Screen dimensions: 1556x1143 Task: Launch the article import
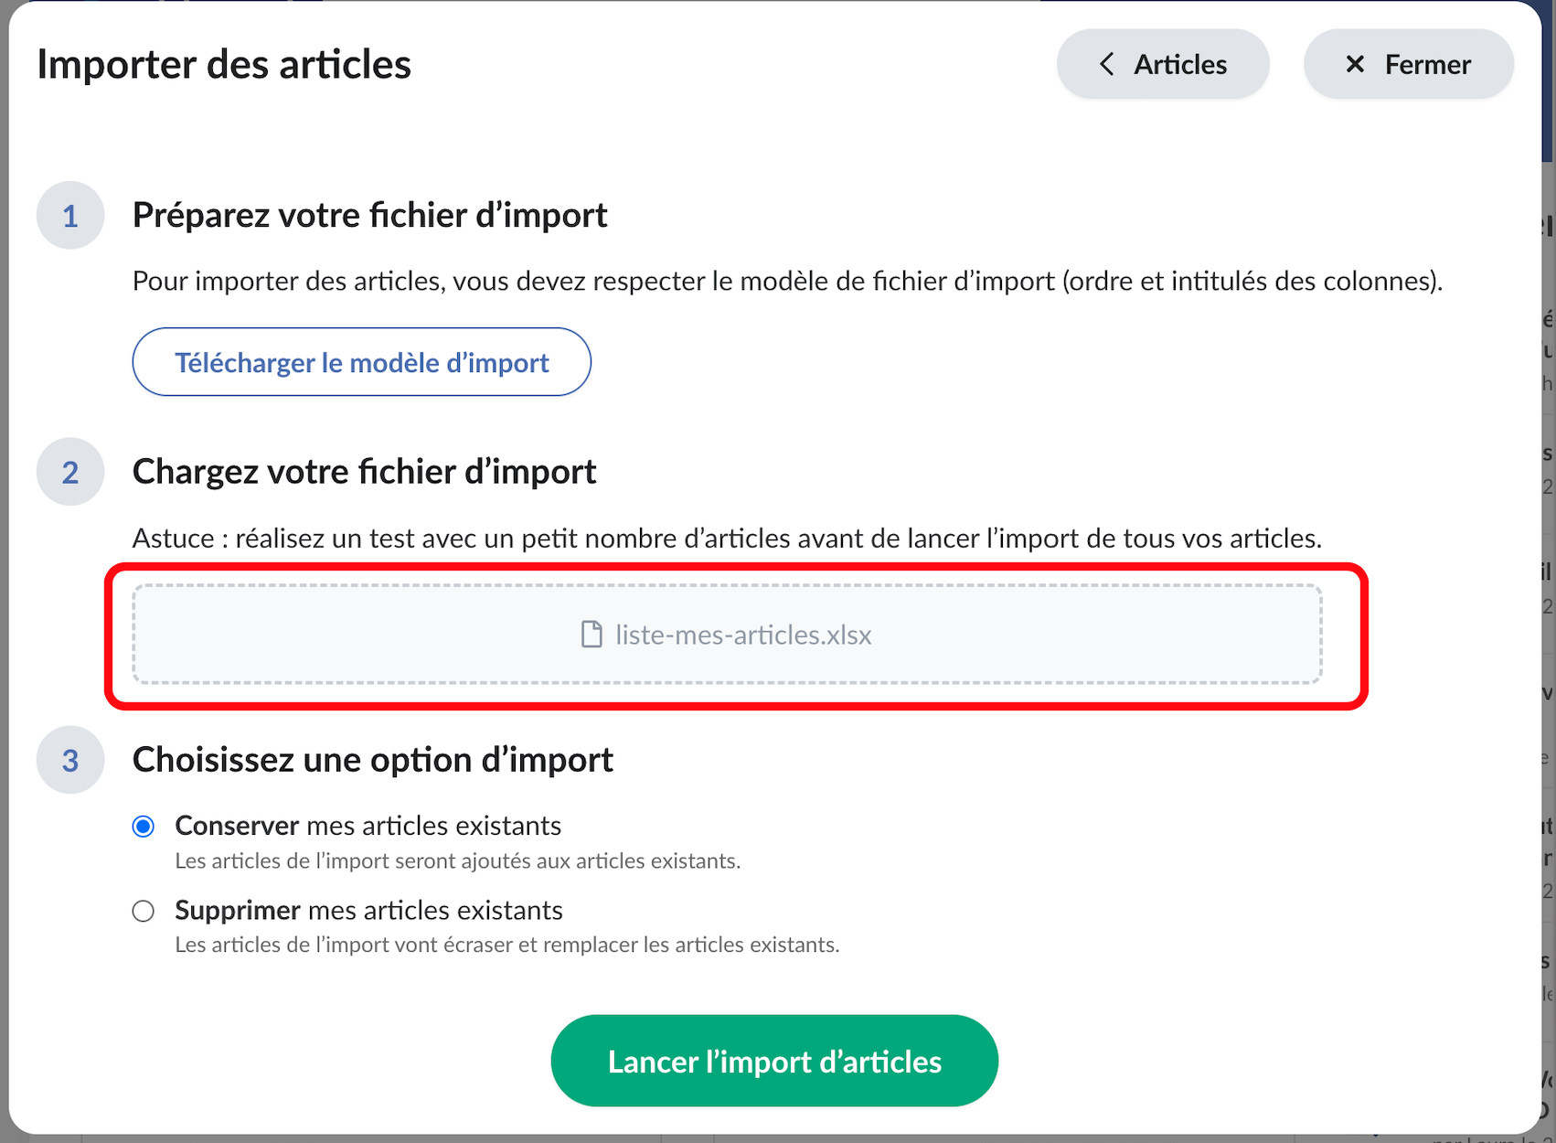pyautogui.click(x=774, y=1061)
